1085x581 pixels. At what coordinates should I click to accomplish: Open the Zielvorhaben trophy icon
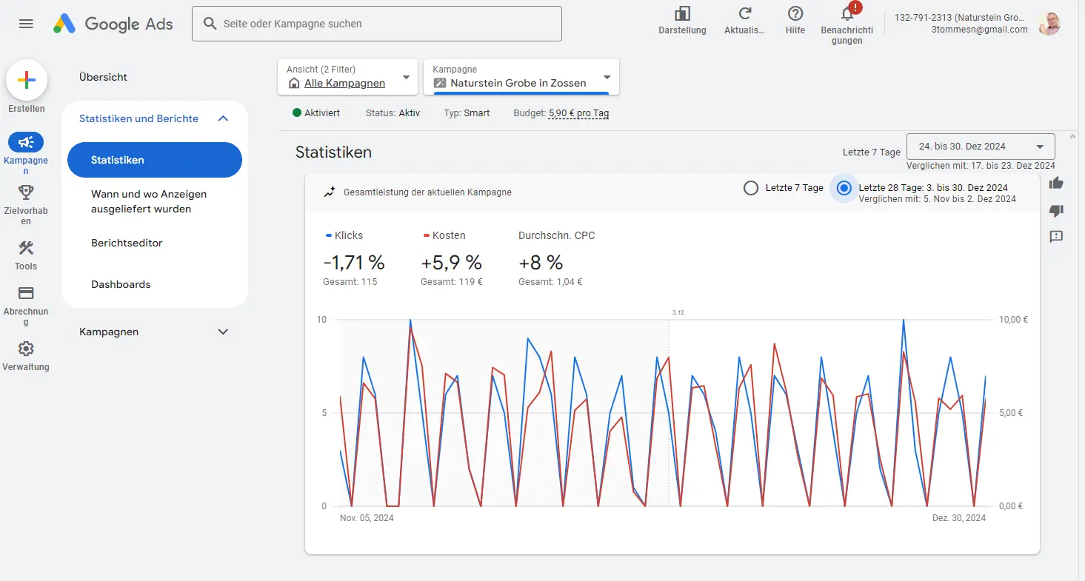(26, 192)
